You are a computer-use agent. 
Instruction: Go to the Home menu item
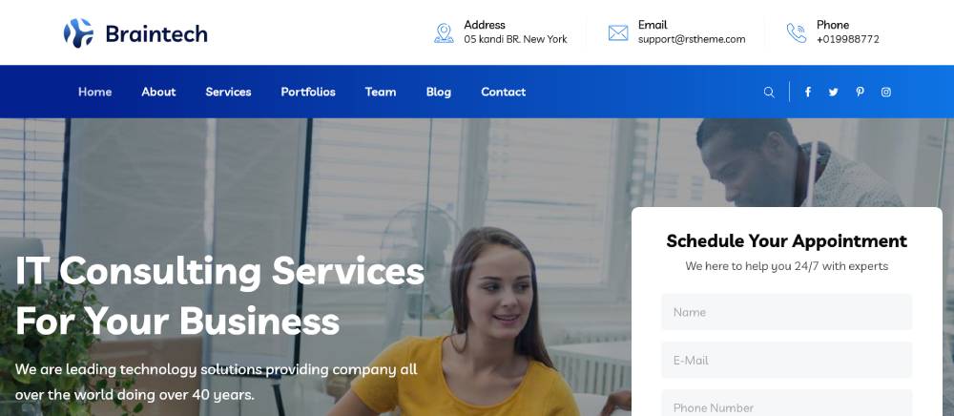[94, 92]
